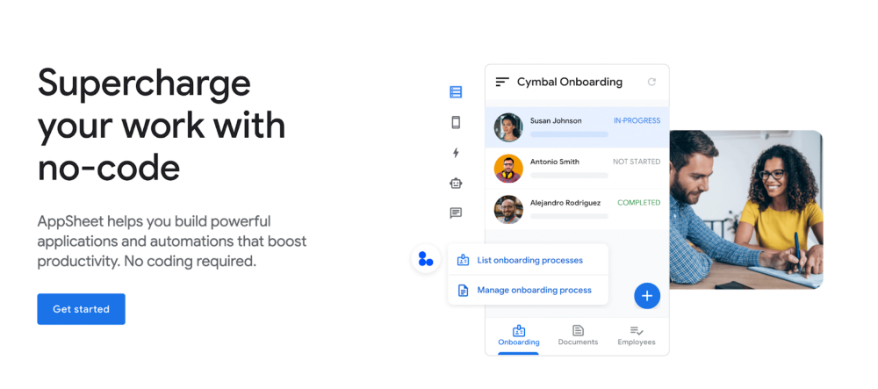Open Manage onboarding process option
Image resolution: width=878 pixels, height=389 pixels.
(x=528, y=290)
